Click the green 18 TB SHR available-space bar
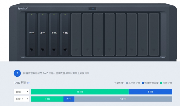Image resolution: width=180 pixels, height=106 pixels. coord(80,92)
